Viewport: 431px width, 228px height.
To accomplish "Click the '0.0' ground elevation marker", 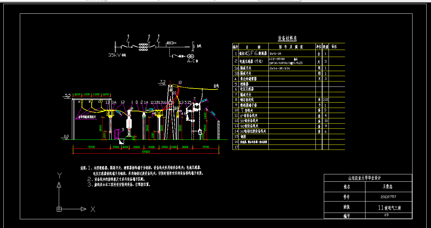I will click(67, 136).
